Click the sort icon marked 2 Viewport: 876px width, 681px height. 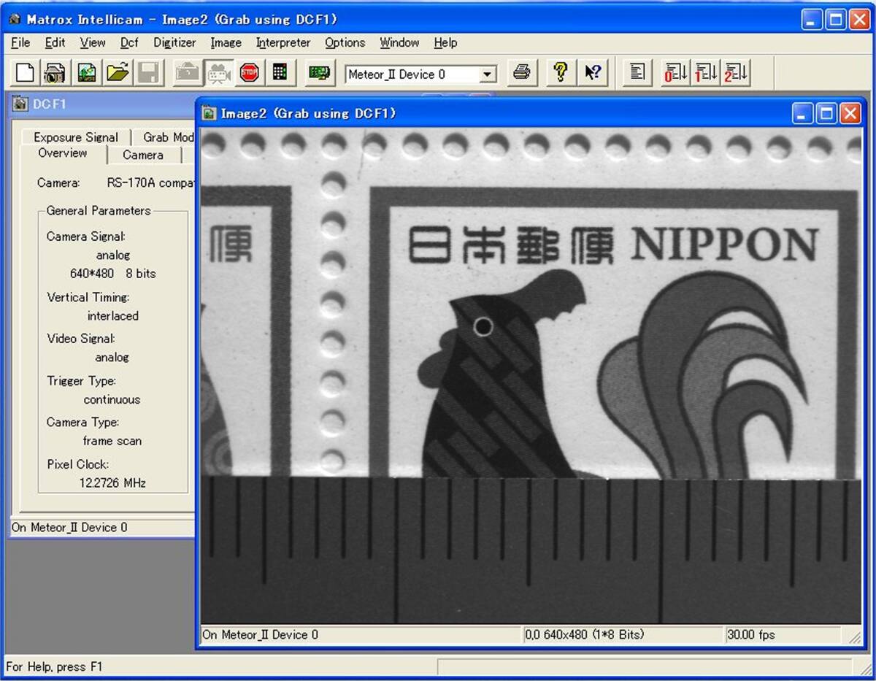(x=735, y=73)
